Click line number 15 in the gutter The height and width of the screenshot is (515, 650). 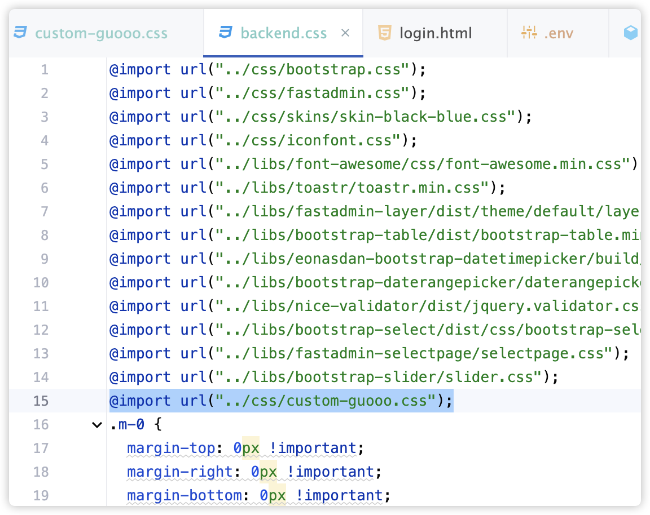tap(41, 401)
